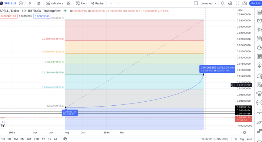Open the USD currency dropdown
The image size is (262, 142).
pos(240,10)
